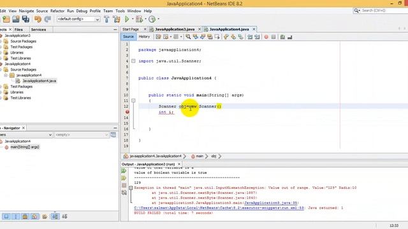The height and width of the screenshot is (229, 408).
Task: Click the Profile Project icon
Action: pos(152,19)
